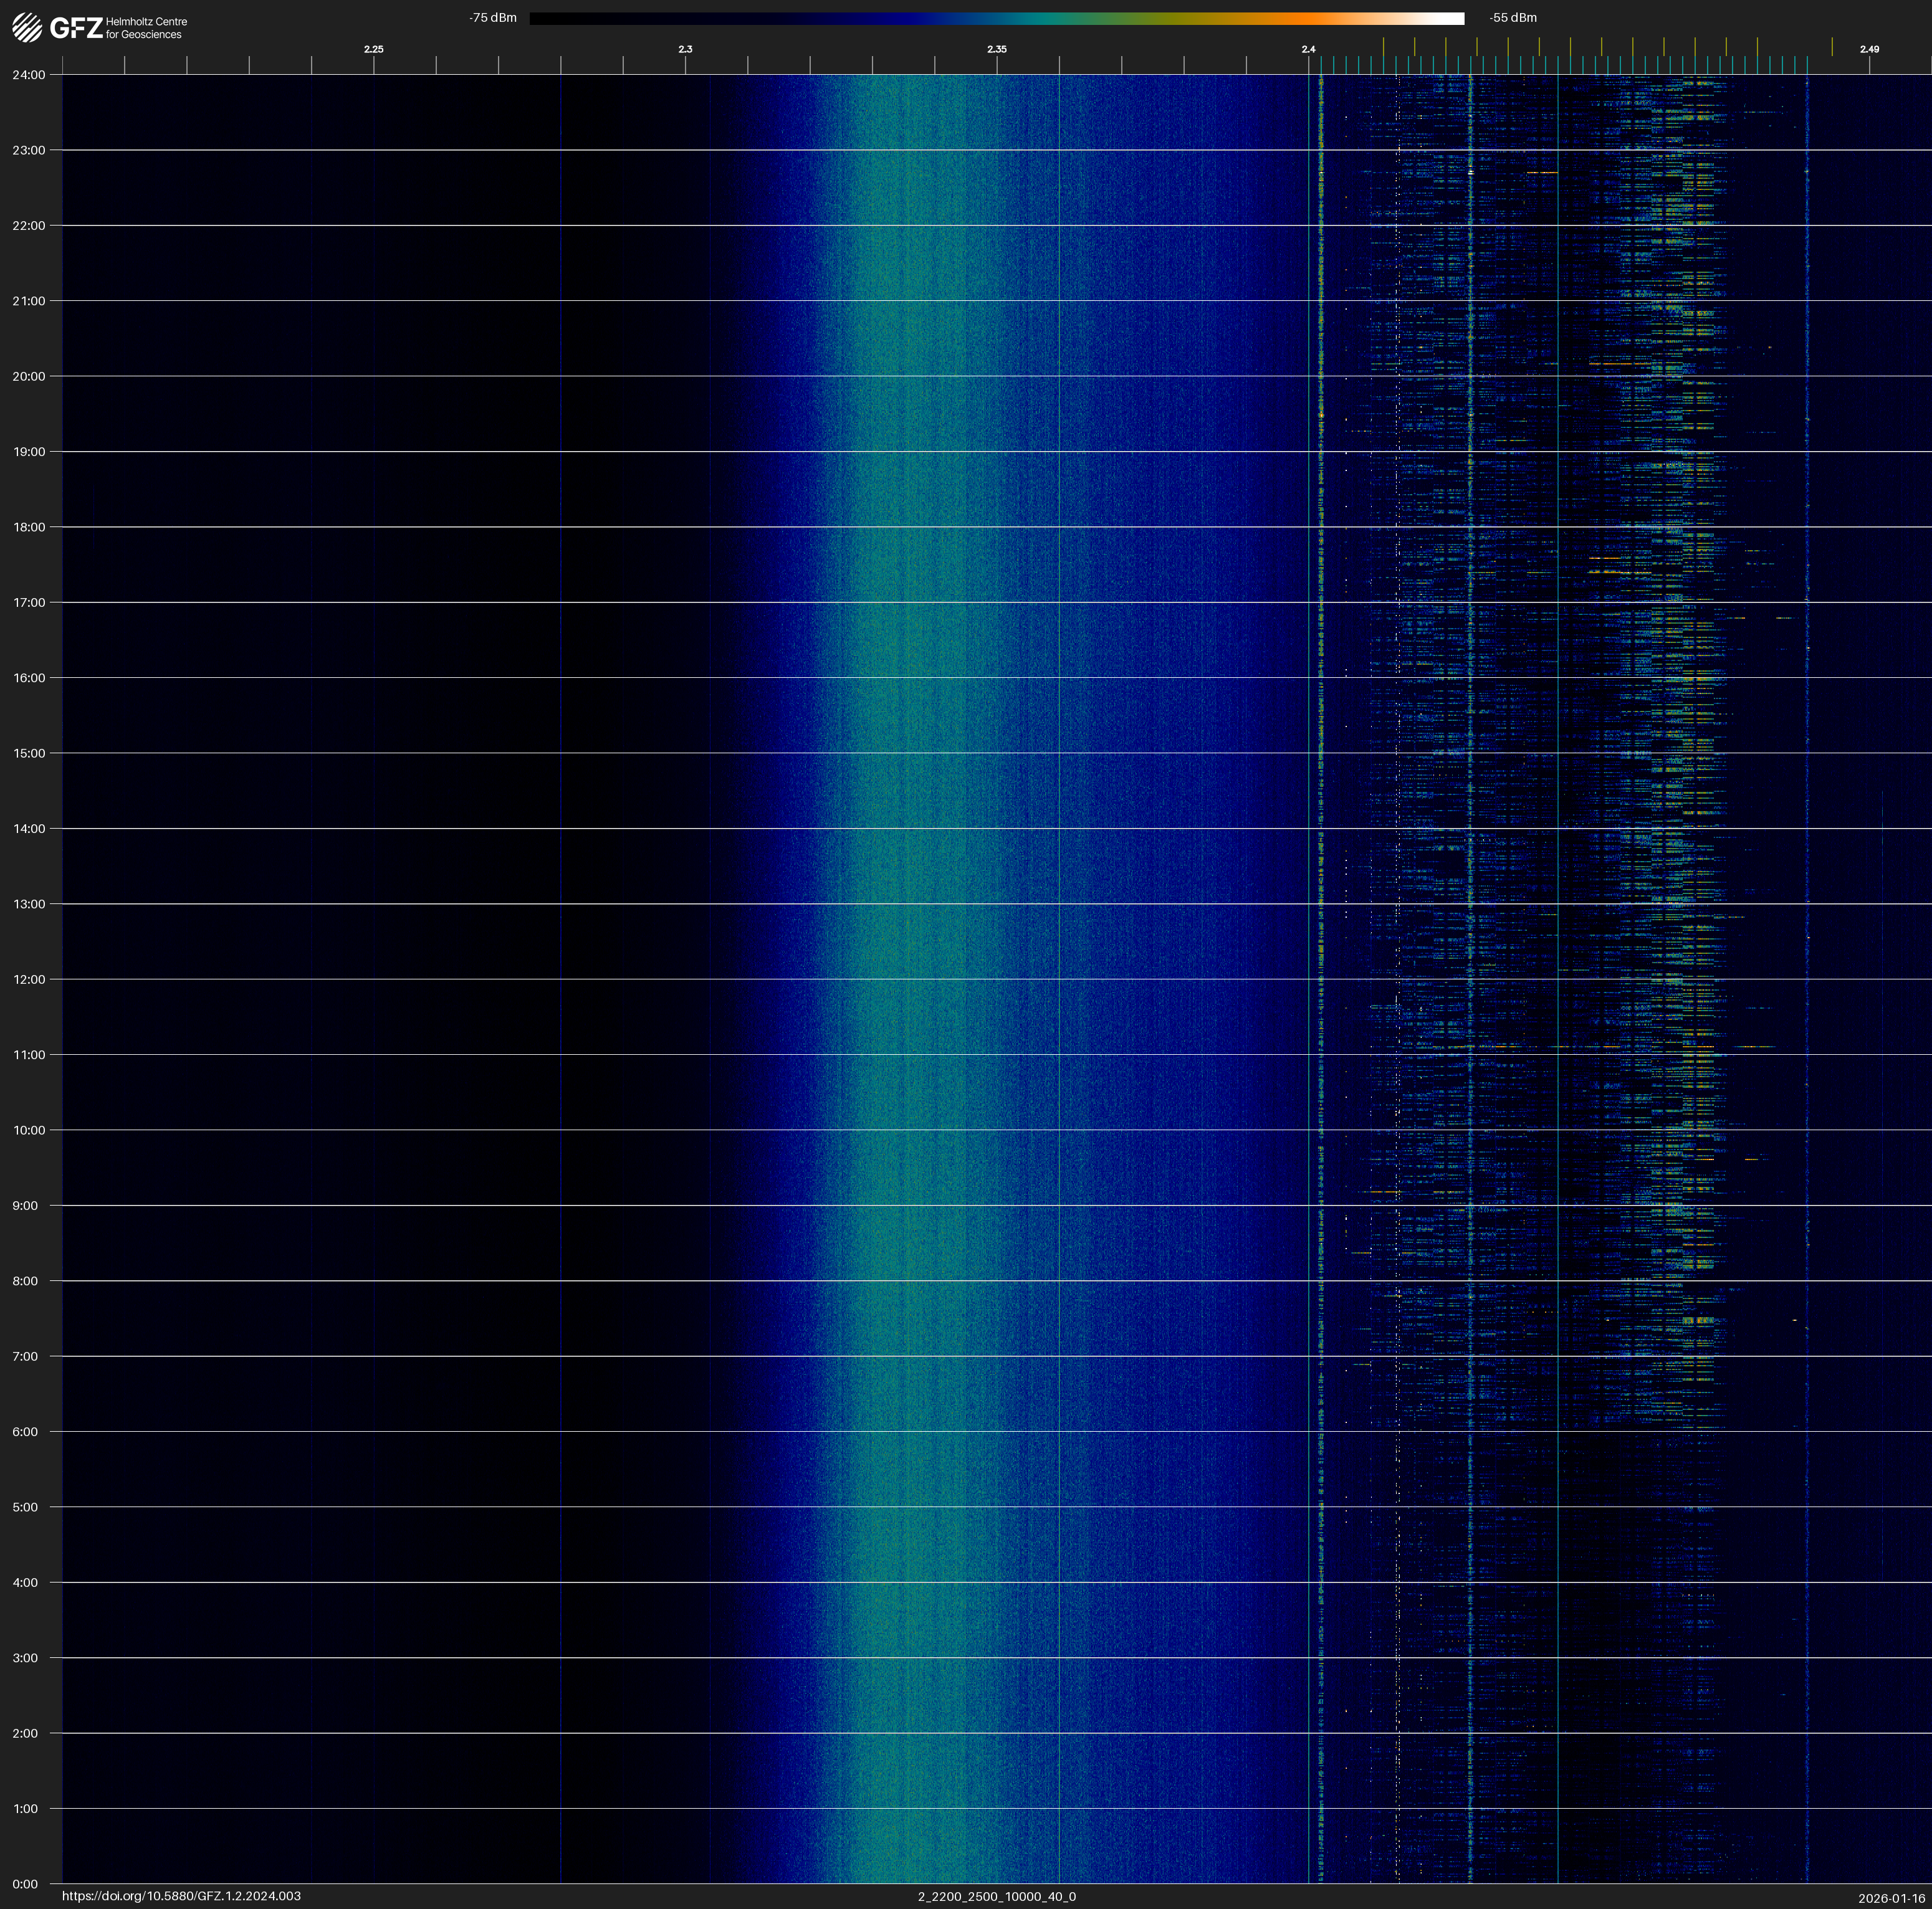Click the 18:00 time axis label

point(29,526)
